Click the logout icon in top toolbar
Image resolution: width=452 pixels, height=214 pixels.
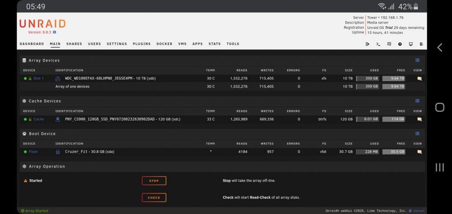point(367,44)
